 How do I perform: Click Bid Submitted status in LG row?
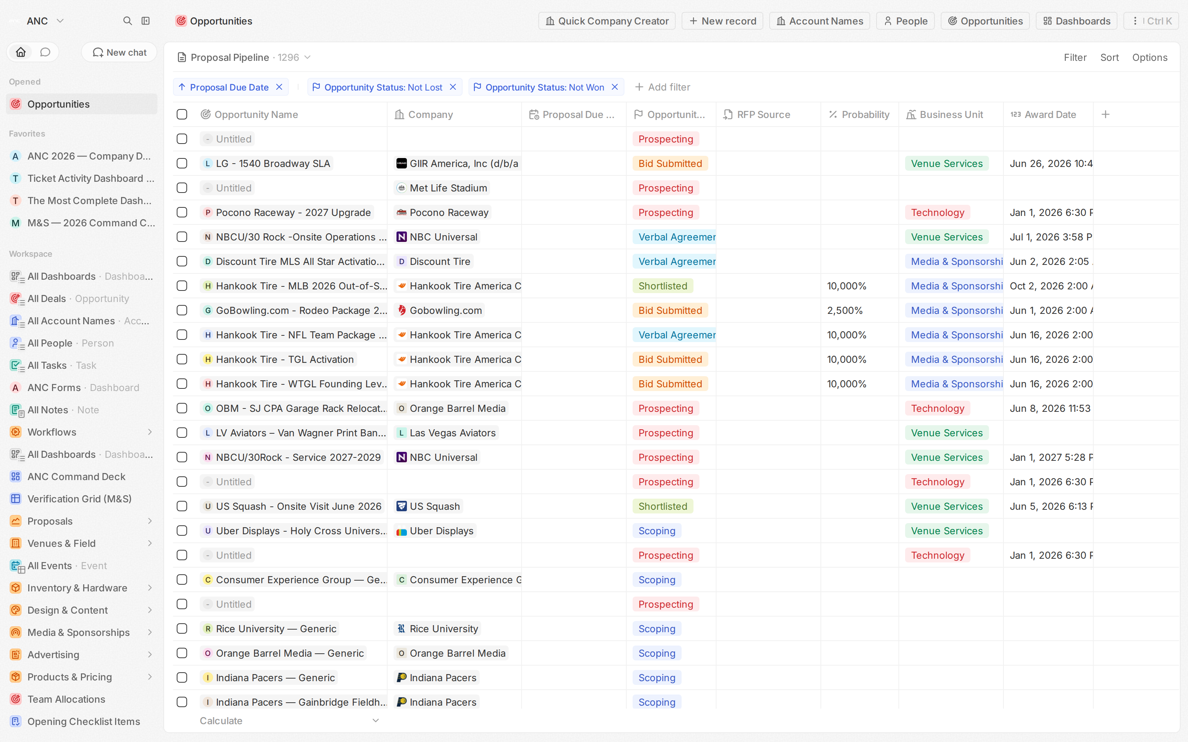(x=670, y=163)
